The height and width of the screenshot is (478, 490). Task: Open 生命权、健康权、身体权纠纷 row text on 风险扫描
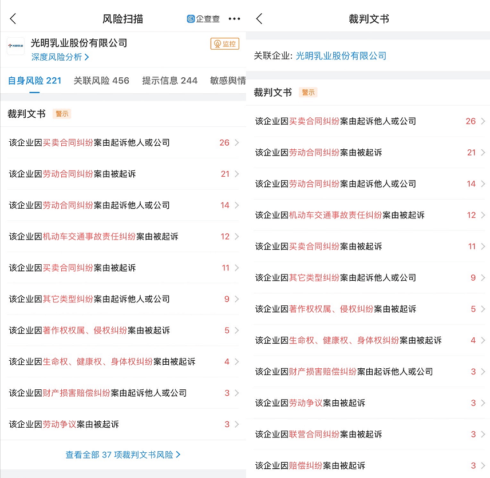pos(102,361)
